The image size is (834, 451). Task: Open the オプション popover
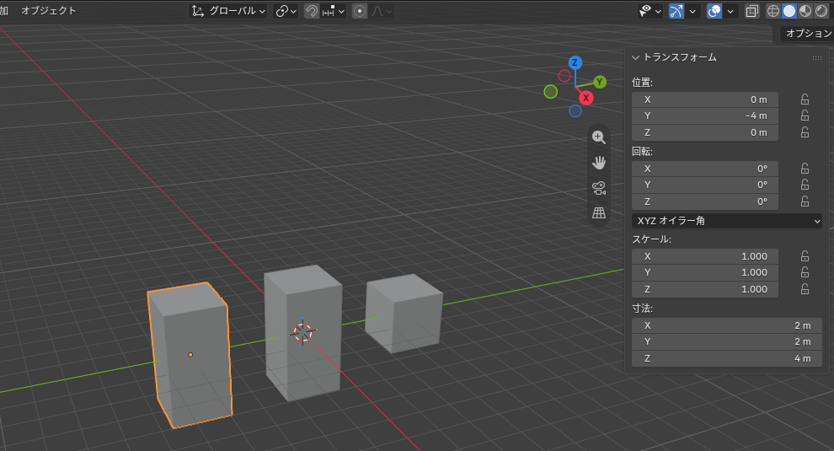807,34
